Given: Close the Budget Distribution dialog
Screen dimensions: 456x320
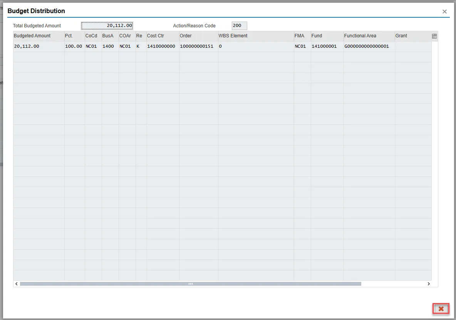Looking at the screenshot, I should [x=444, y=12].
